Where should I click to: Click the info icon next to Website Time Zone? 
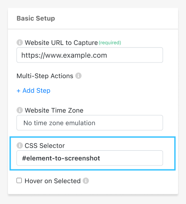click(19, 110)
